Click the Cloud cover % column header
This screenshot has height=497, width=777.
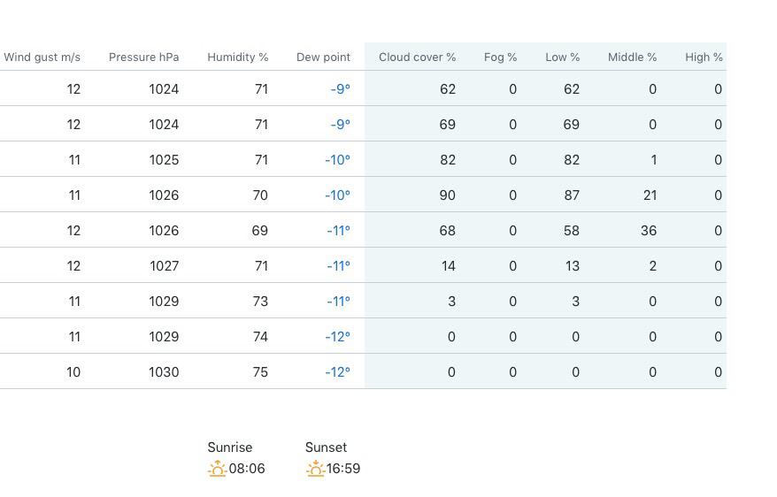(417, 57)
